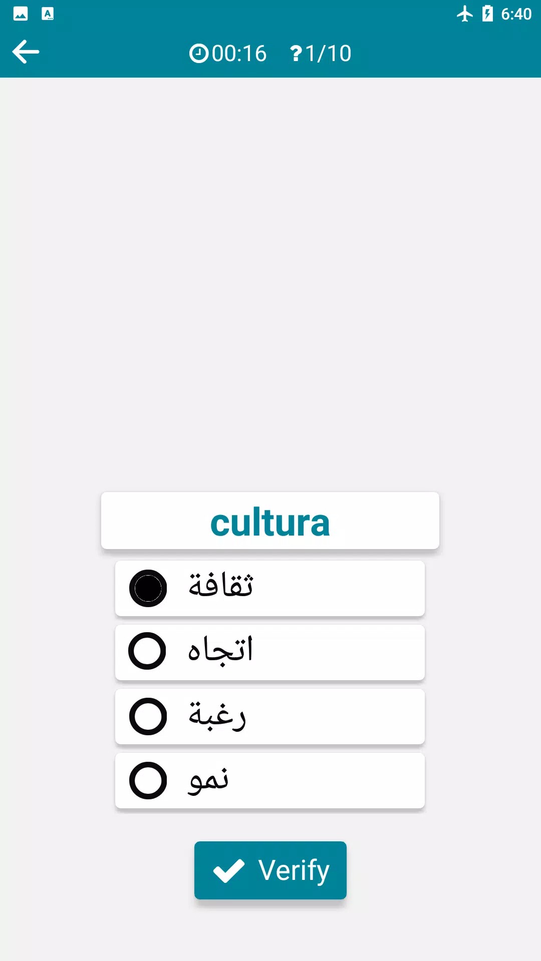Click the answer text اتجاه
This screenshot has height=961, width=541.
coord(220,651)
